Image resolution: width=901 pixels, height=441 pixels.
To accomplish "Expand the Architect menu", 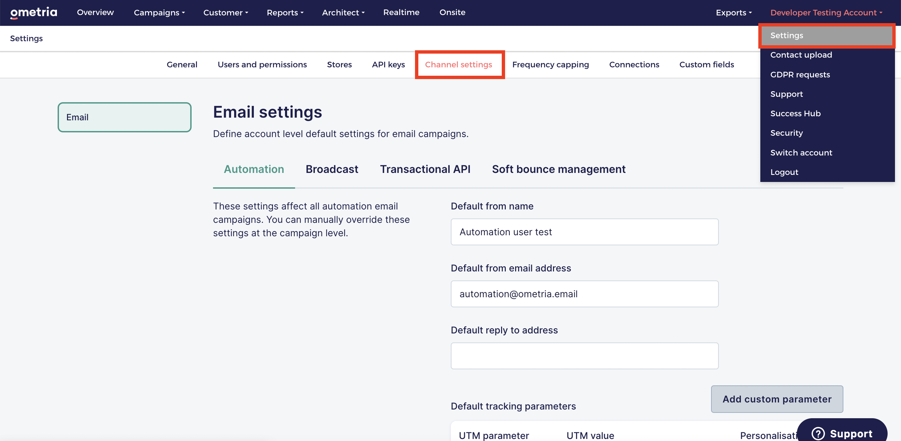I will pos(343,13).
